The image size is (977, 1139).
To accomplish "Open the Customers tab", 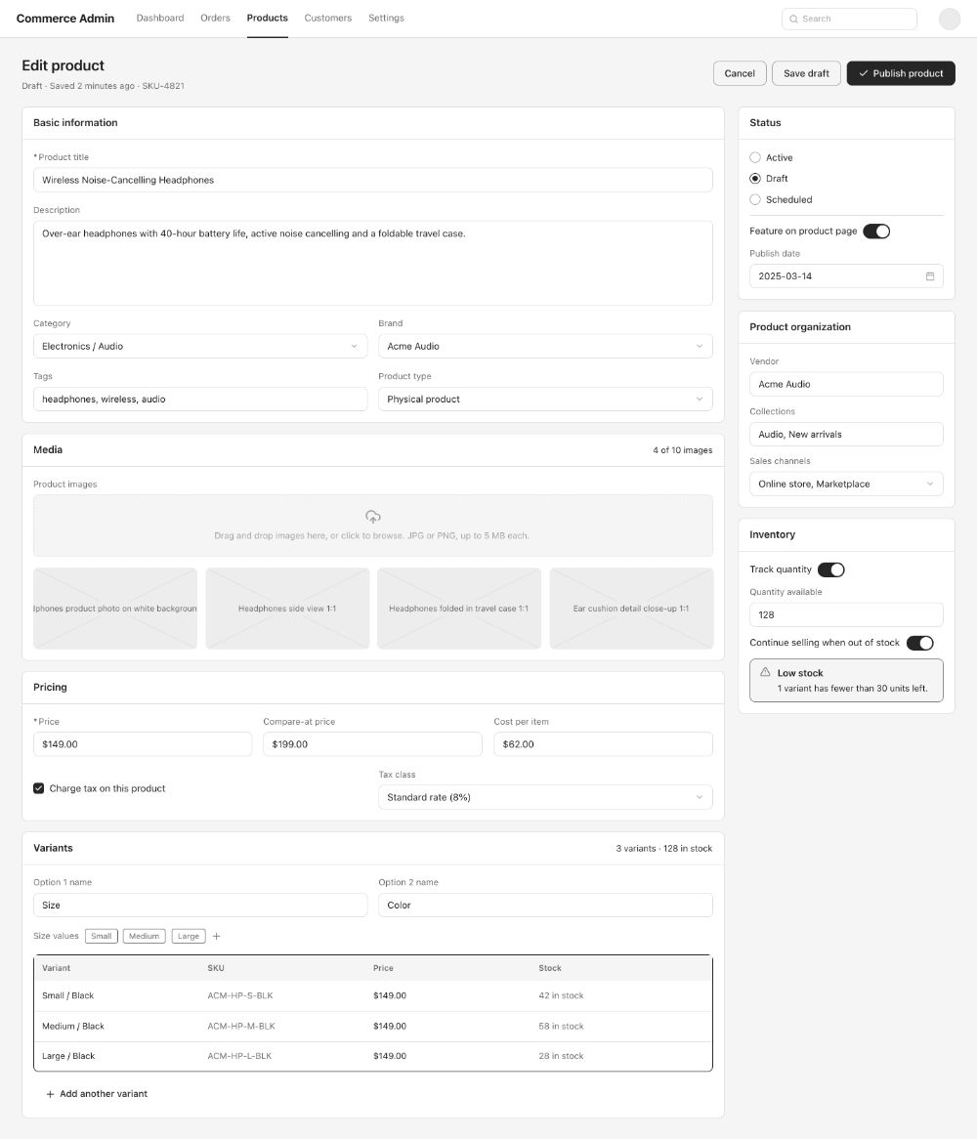I will 327,19.
